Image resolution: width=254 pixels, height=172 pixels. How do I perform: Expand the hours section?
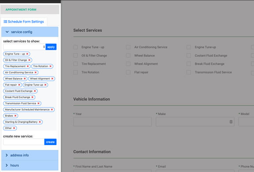(30, 165)
